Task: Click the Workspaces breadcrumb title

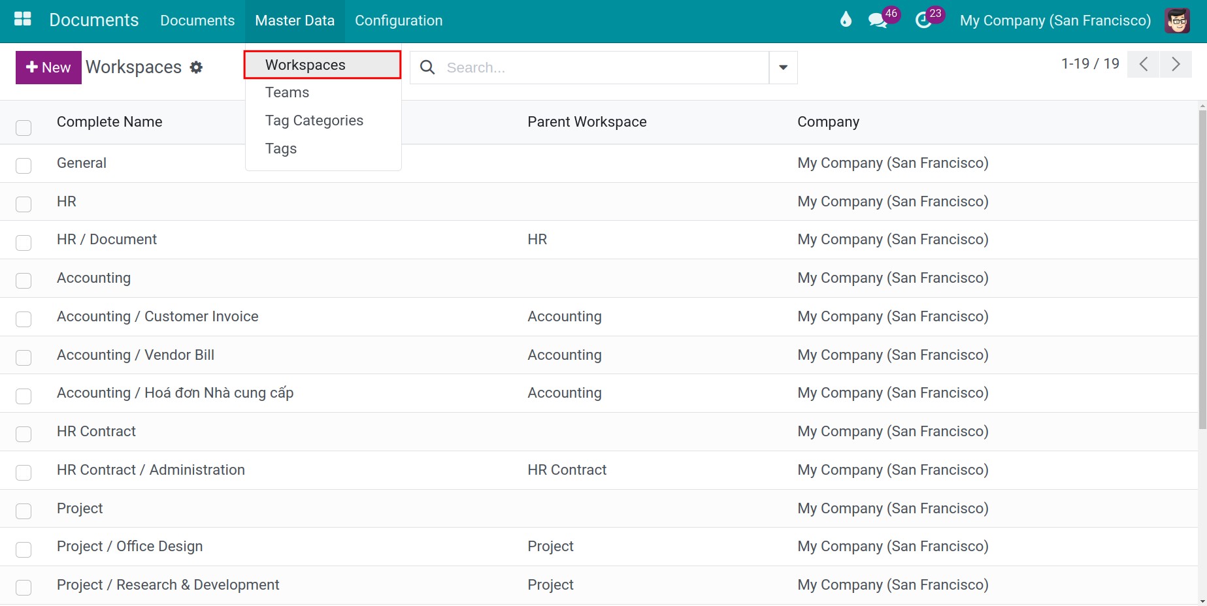Action: 133,67
